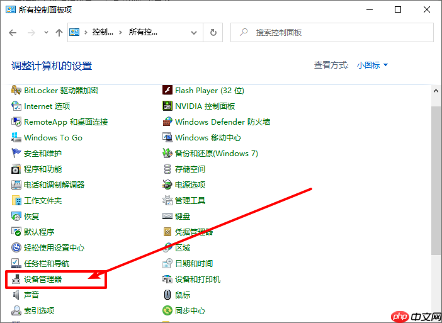The image size is (442, 323).
Task: Click the 所有控... breadcrumb segment
Action: click(143, 32)
